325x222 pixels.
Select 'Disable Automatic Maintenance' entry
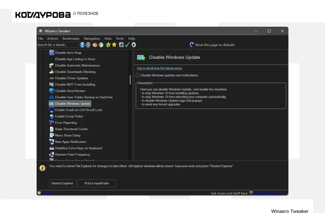coord(77,65)
